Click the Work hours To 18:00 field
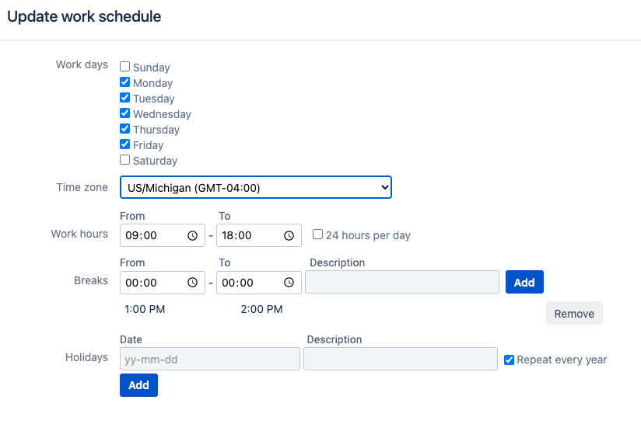The image size is (641, 424). point(248,235)
